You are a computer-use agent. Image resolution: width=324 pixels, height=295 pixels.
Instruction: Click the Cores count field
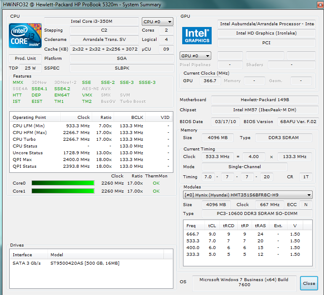click(166, 30)
